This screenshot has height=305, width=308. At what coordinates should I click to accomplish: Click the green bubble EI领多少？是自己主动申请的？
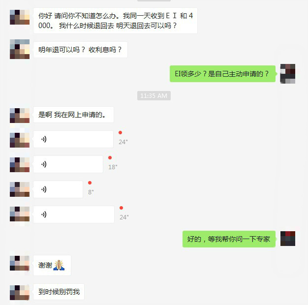tap(222, 74)
